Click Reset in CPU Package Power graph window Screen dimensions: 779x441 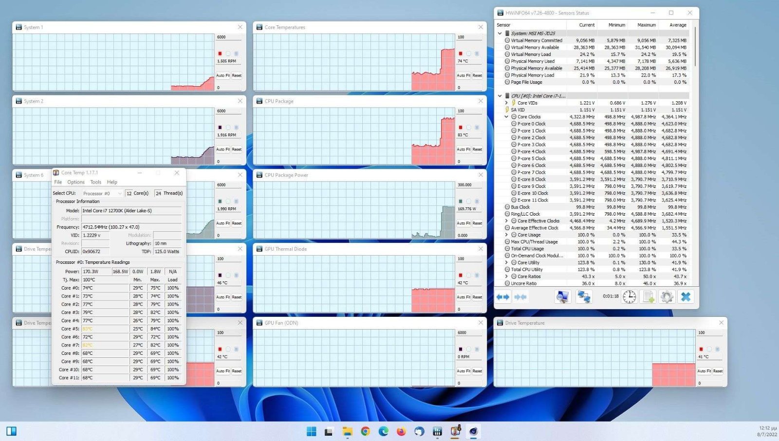(x=477, y=223)
